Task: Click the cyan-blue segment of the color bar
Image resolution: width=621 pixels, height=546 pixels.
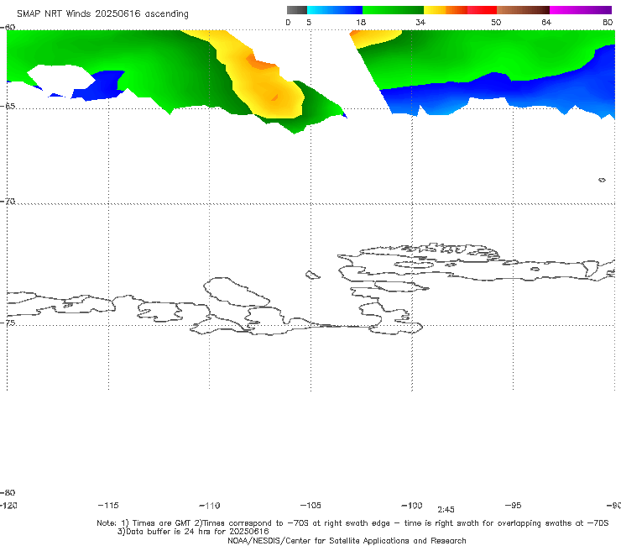Action: [x=335, y=10]
